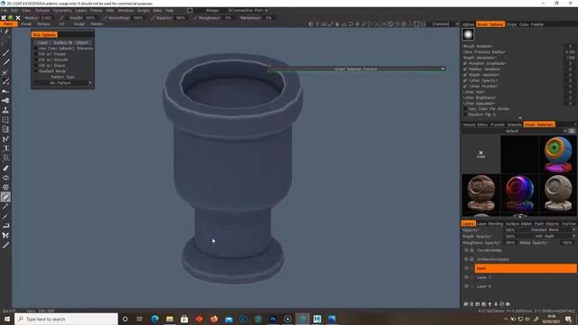578x325 pixels.
Task: Switch to Layer Blending tab
Action: (x=489, y=224)
